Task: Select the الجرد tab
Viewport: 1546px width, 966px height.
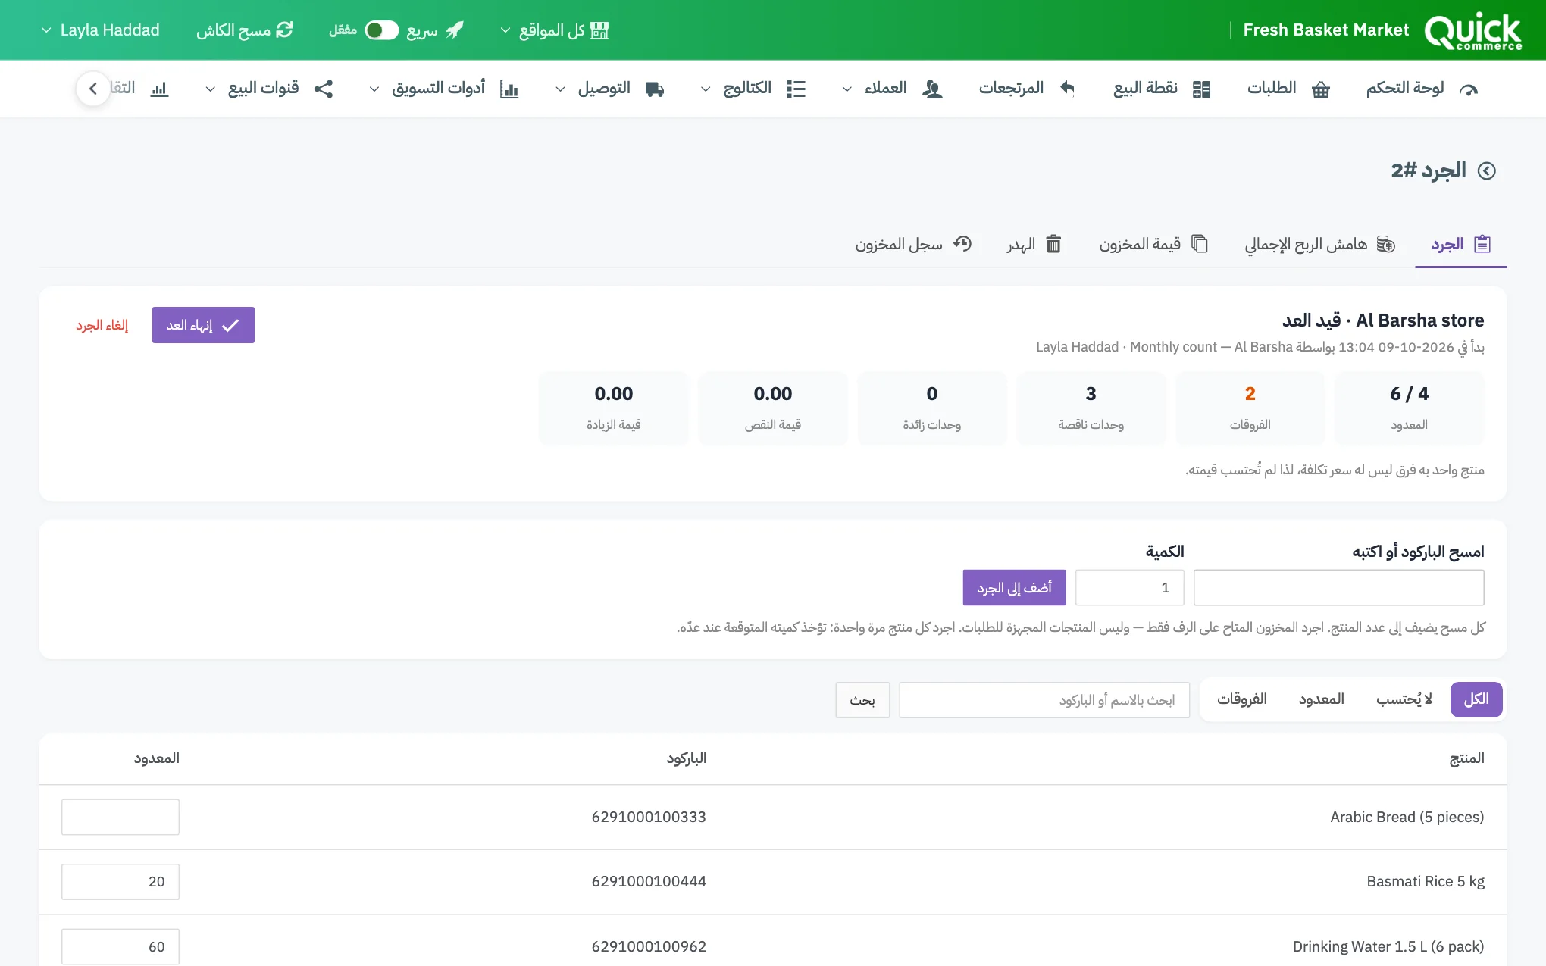Action: point(1460,244)
